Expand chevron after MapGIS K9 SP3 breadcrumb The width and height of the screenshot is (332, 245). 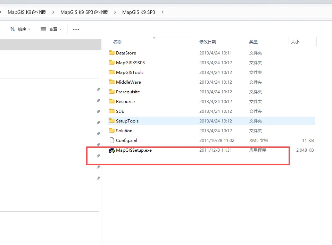163,12
